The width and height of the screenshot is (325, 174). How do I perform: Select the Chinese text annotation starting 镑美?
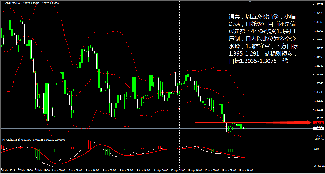click(263, 39)
